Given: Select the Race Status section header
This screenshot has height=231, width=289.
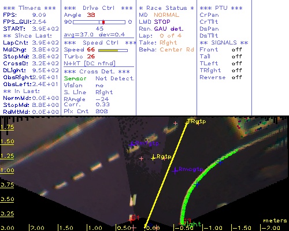Looking at the screenshot, I should coord(166,8).
